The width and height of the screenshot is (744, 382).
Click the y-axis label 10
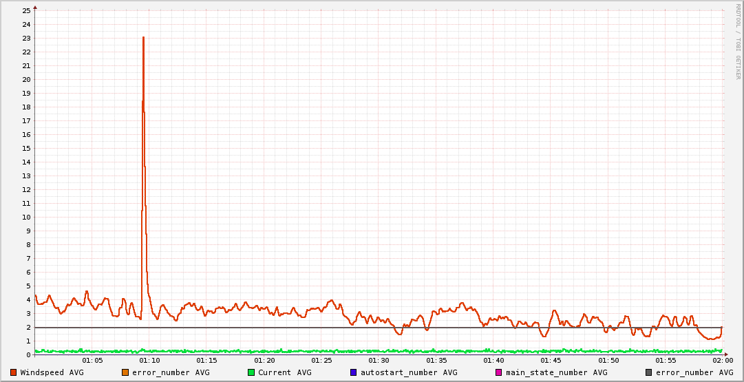click(x=26, y=217)
